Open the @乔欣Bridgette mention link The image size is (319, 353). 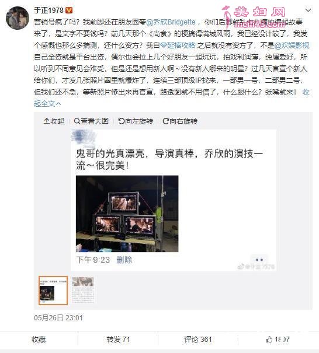[171, 22]
